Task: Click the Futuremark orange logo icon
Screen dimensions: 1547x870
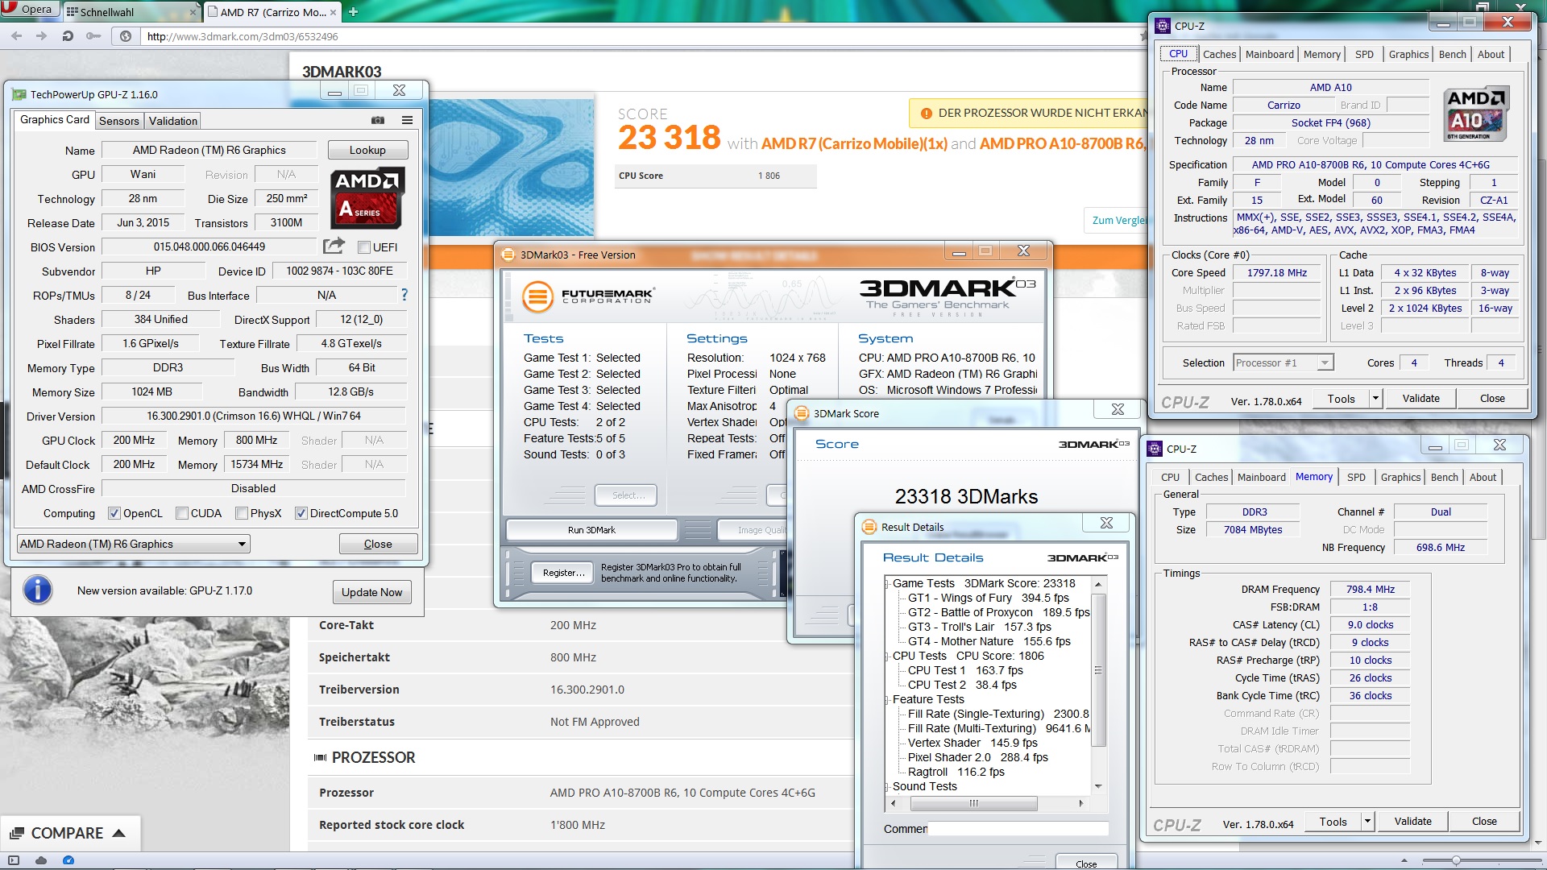Action: coord(537,296)
